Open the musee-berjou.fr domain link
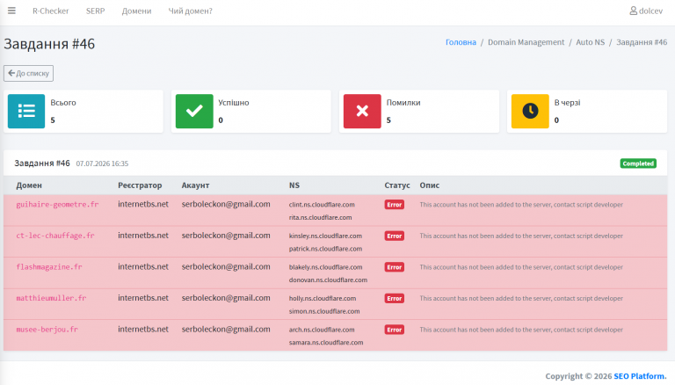Image resolution: width=675 pixels, height=385 pixels. 47,330
